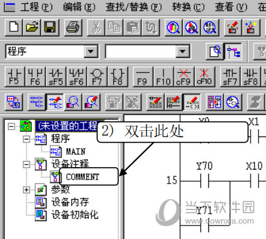The width and height of the screenshot is (266, 239).
Task: Insert application instruction F8
Action: pos(117,77)
